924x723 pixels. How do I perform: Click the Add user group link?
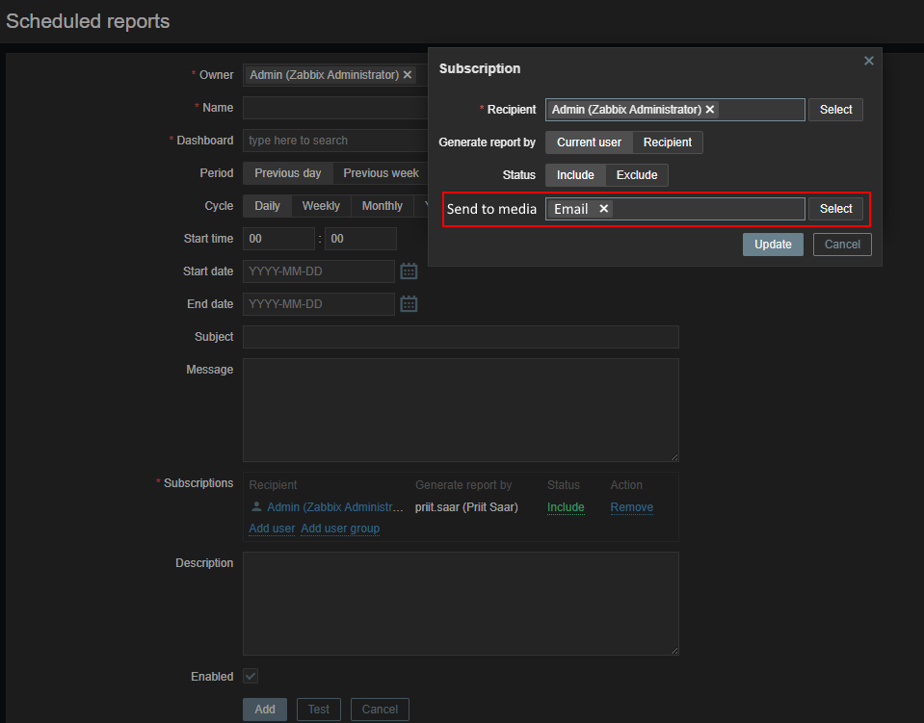[x=340, y=529]
